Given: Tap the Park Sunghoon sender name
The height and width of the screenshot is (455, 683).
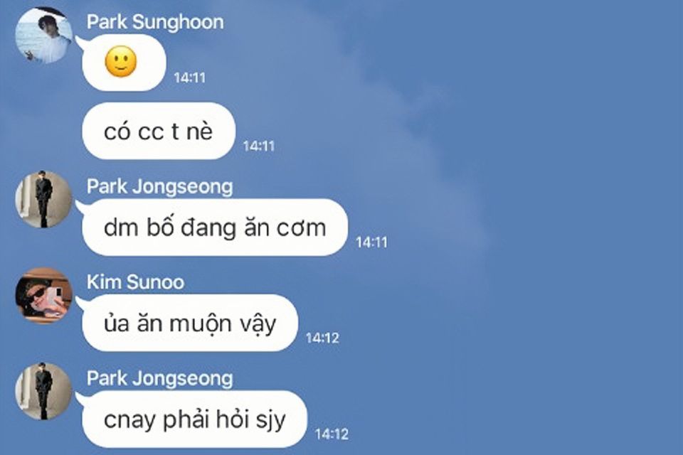Looking at the screenshot, I should point(155,22).
